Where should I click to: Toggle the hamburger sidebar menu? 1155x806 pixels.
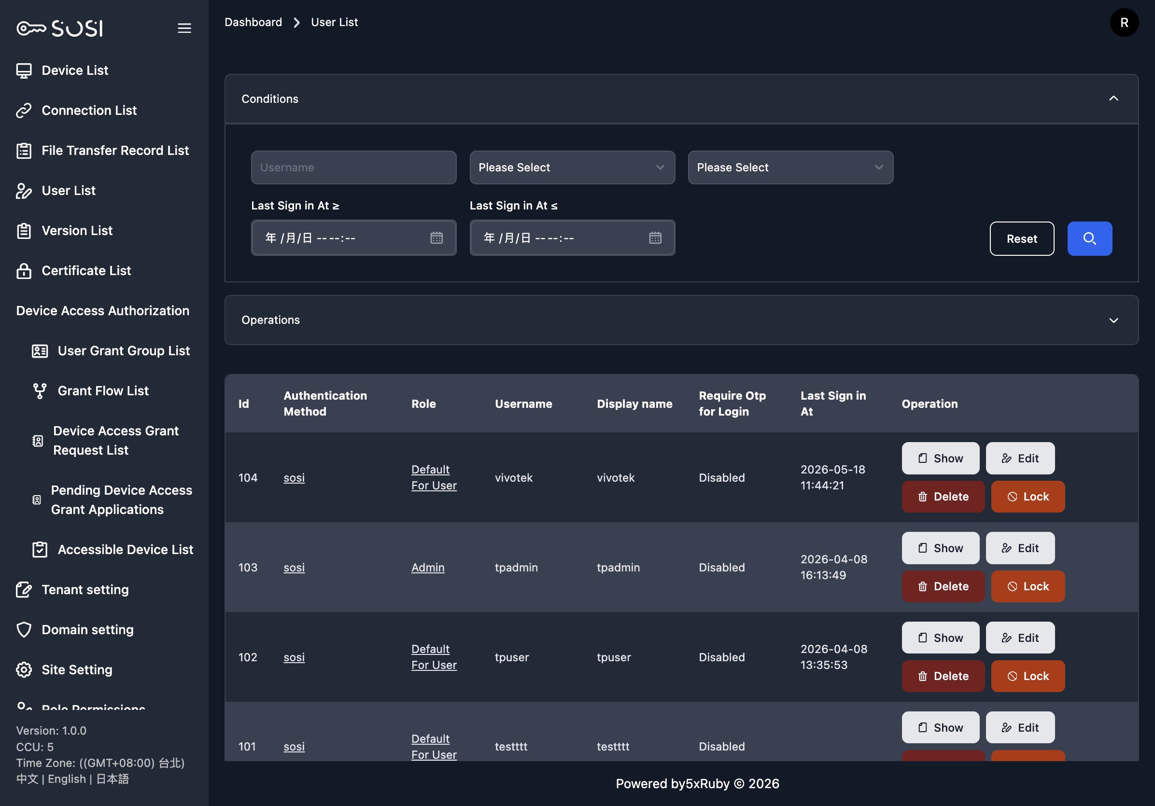pos(184,28)
